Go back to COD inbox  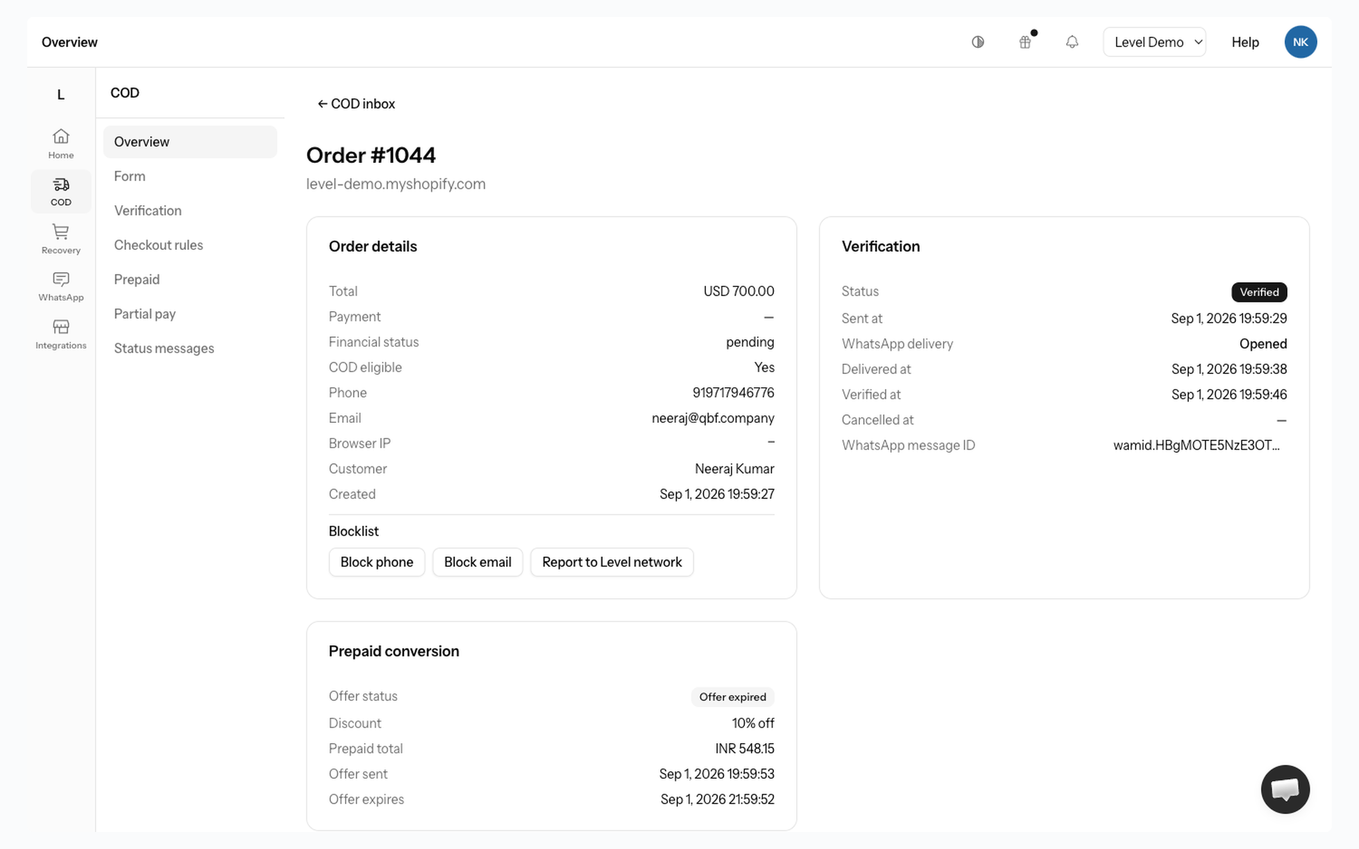(356, 104)
